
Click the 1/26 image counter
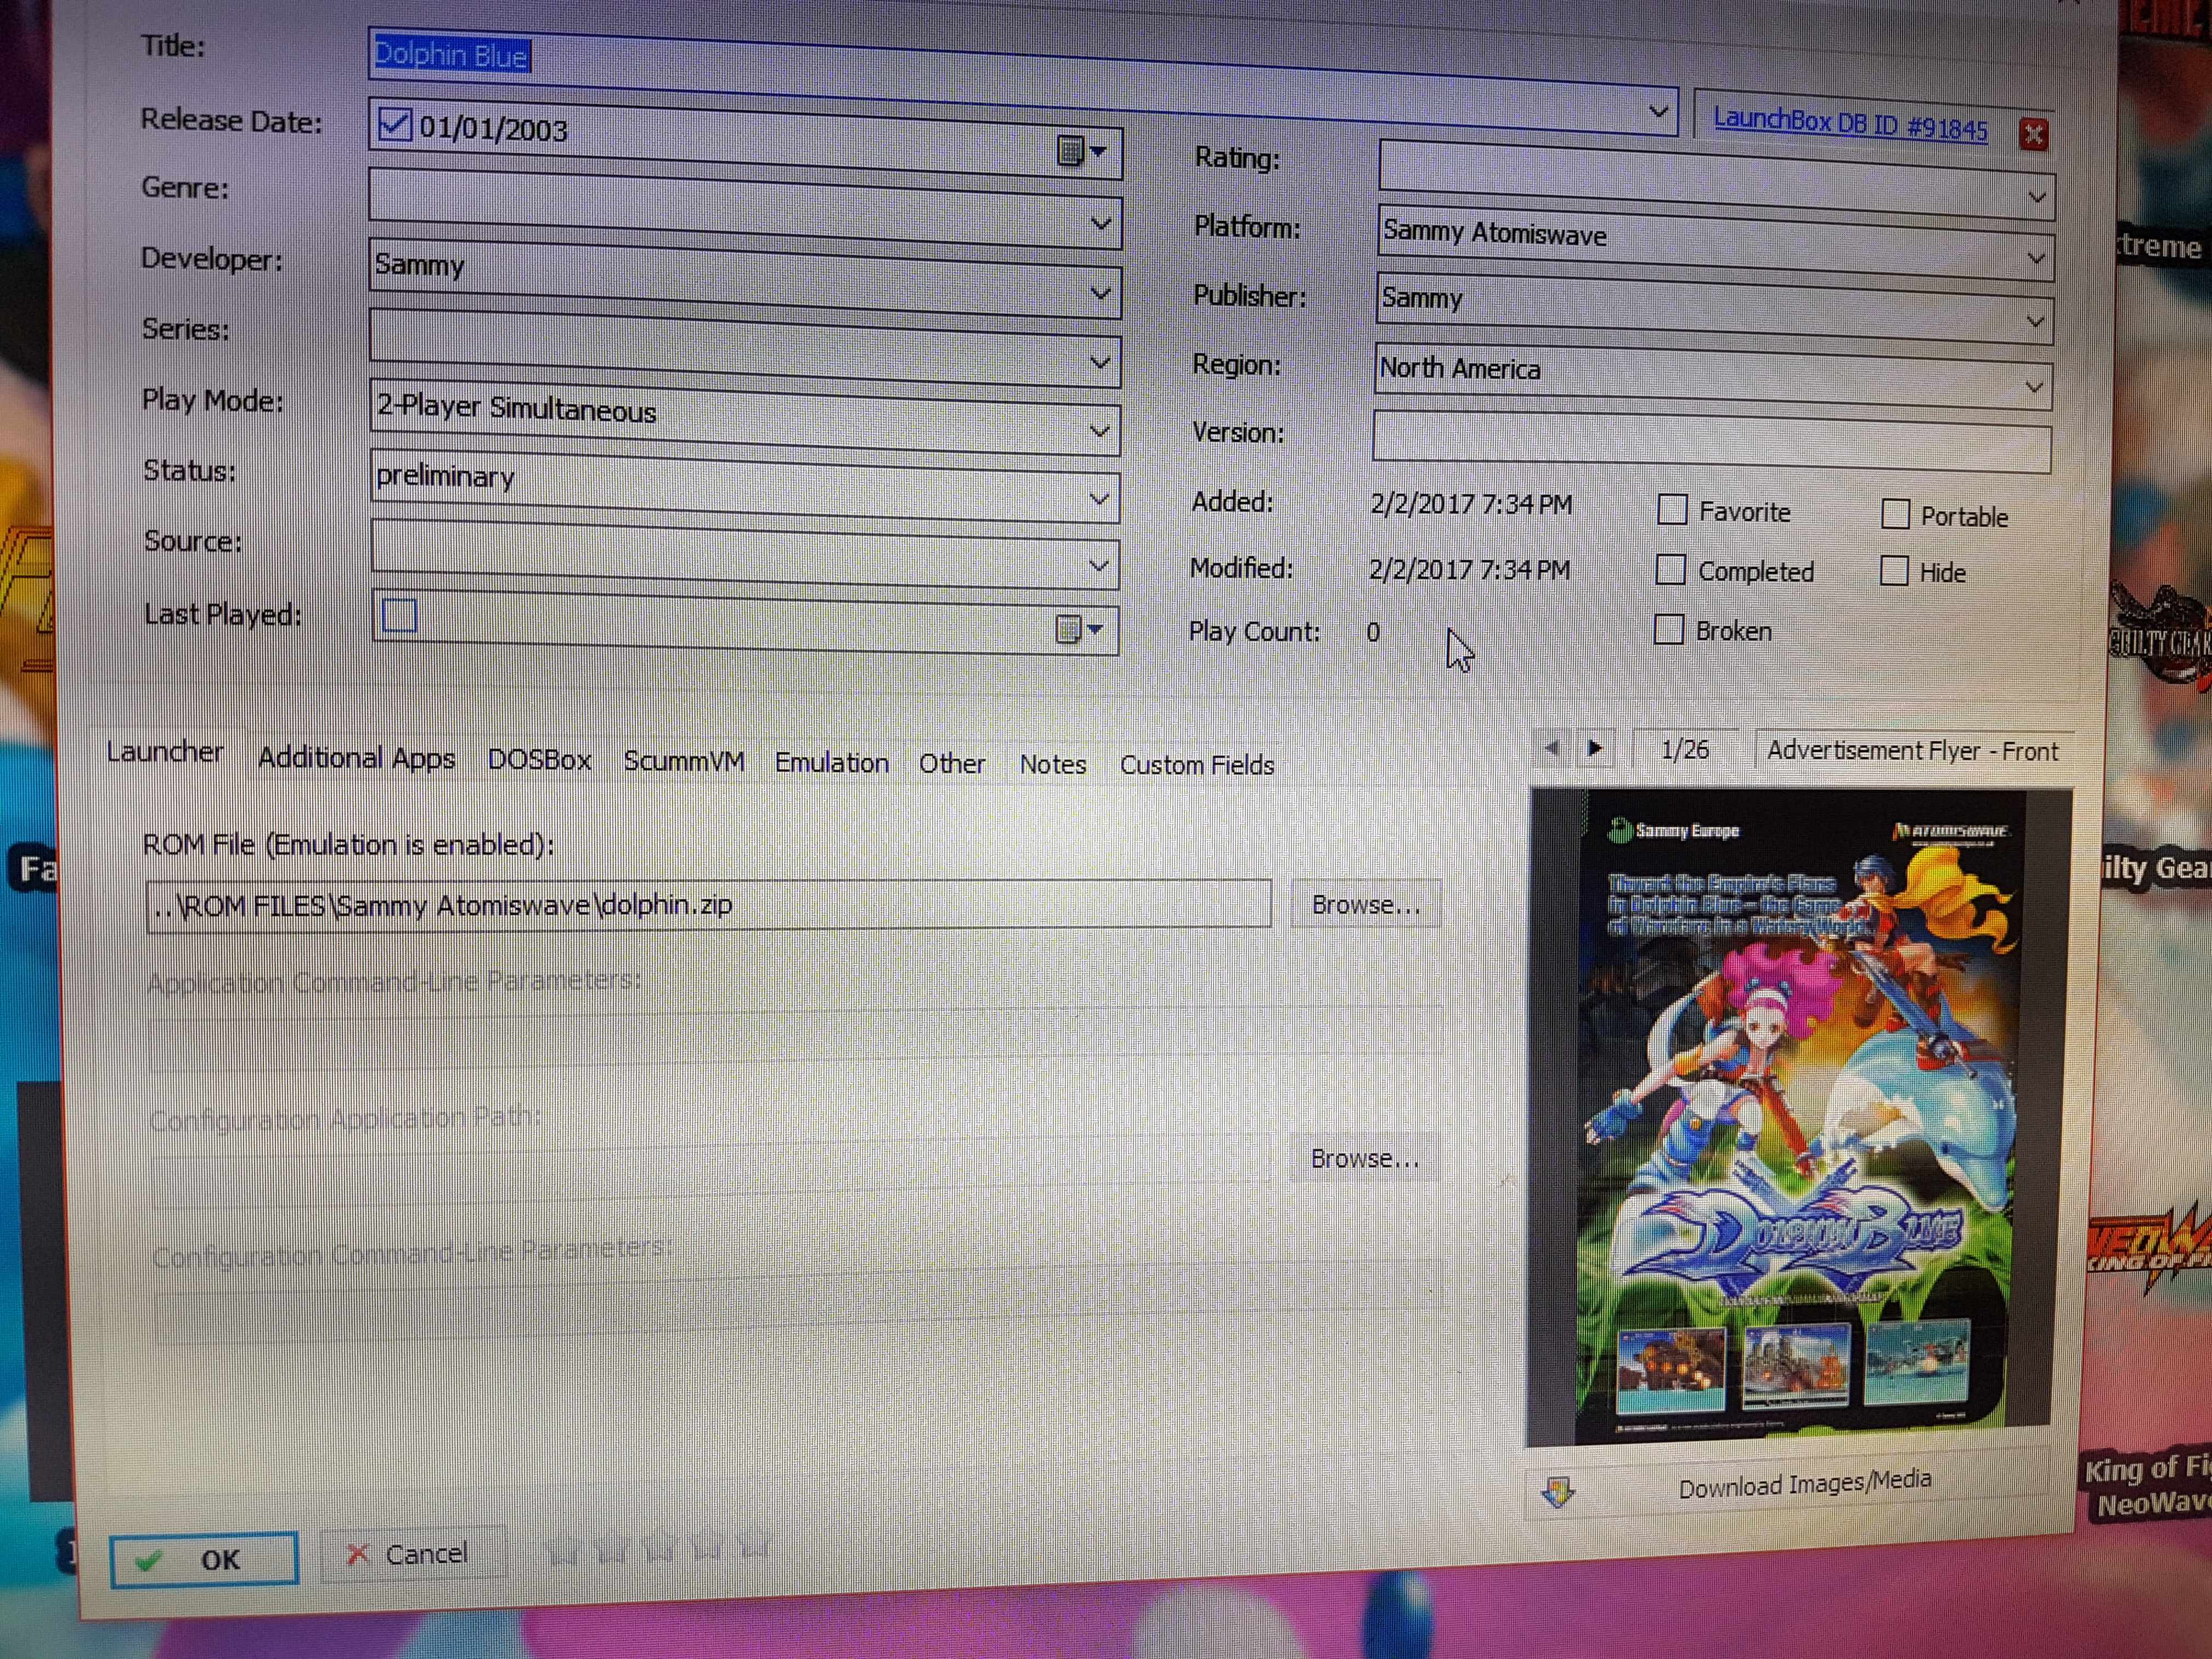pos(1684,749)
